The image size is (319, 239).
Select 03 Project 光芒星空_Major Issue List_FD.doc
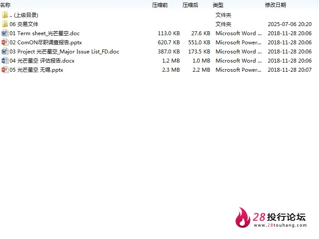[64, 52]
